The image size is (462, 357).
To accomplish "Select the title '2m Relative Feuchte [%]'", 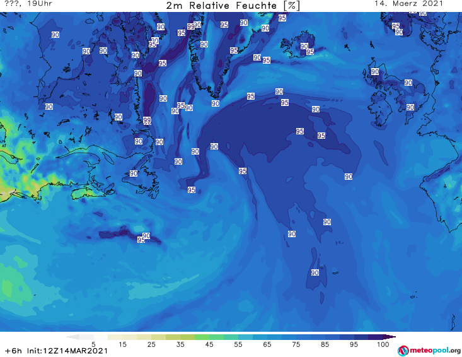I will coord(233,6).
